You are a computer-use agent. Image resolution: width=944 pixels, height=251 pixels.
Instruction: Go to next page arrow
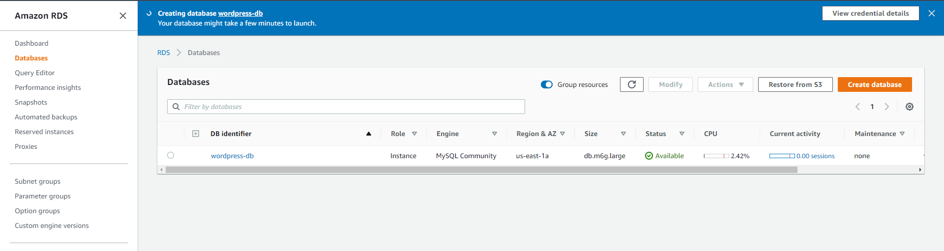point(887,107)
